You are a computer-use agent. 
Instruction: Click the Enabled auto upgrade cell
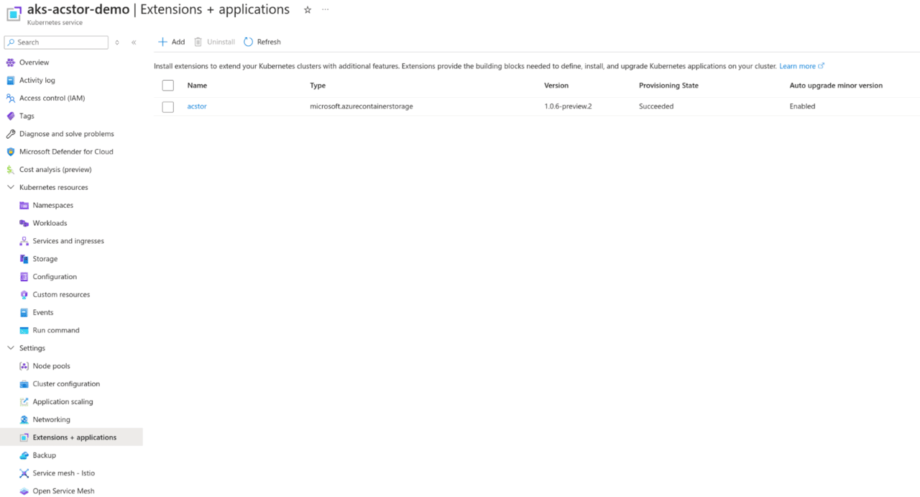802,106
